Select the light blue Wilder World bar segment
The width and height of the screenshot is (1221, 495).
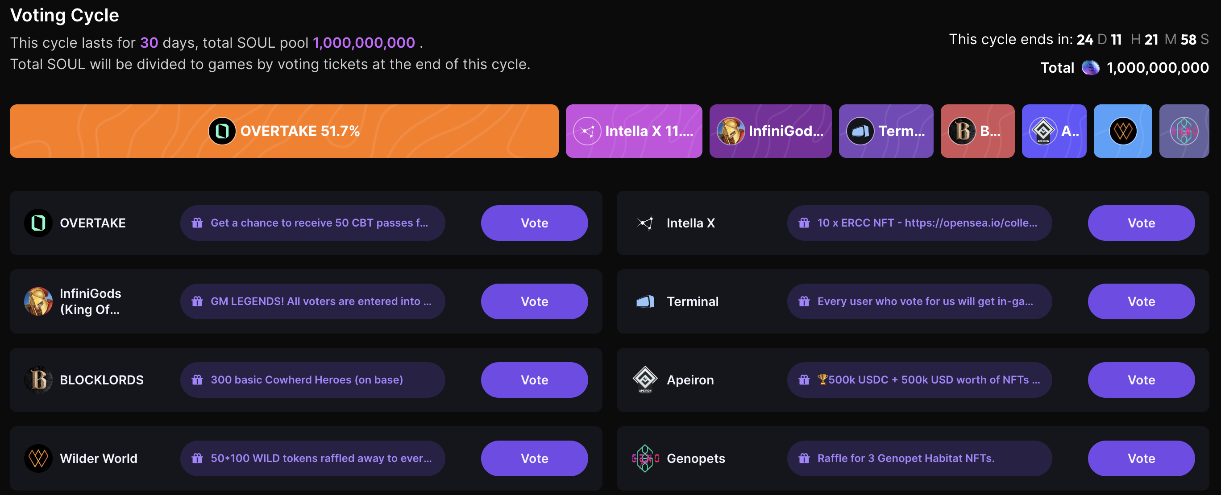(1122, 131)
